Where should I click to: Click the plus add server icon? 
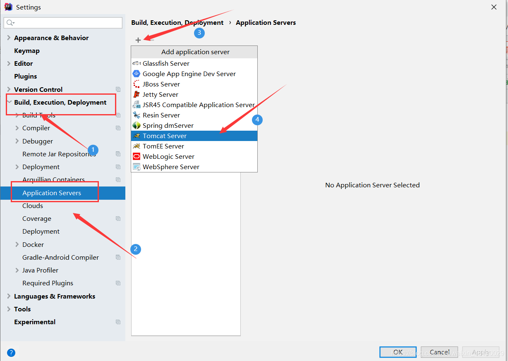[138, 40]
